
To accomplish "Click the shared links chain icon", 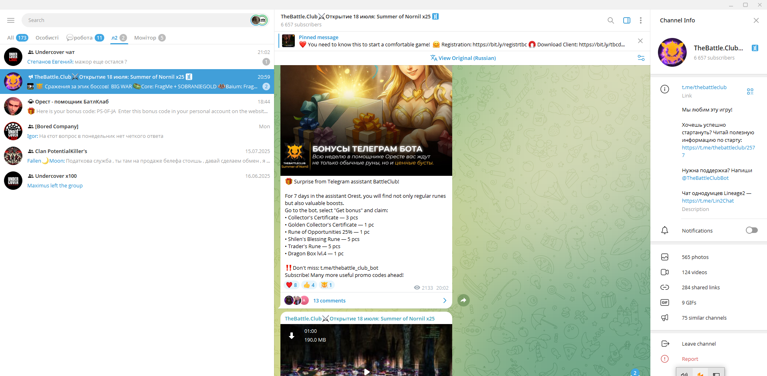I will 665,287.
